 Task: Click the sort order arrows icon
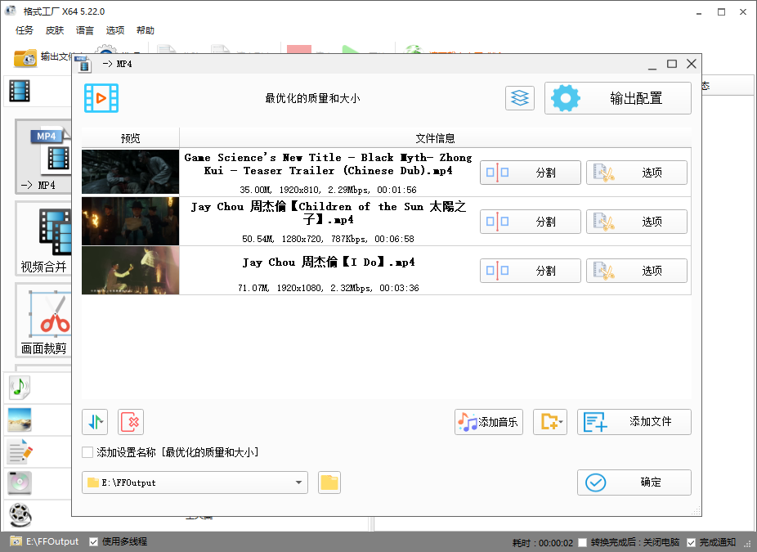[x=95, y=422]
